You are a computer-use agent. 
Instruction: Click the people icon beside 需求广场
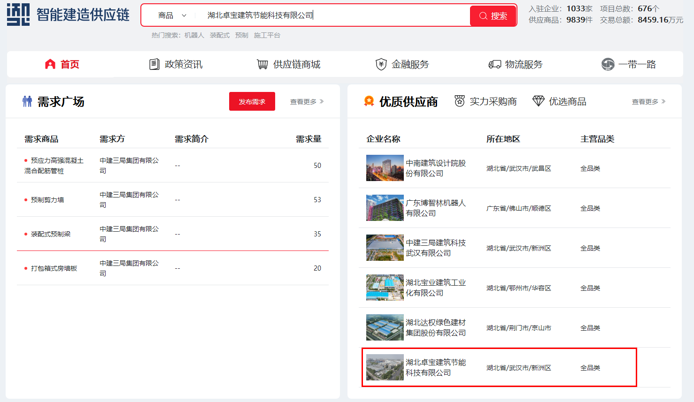27,101
